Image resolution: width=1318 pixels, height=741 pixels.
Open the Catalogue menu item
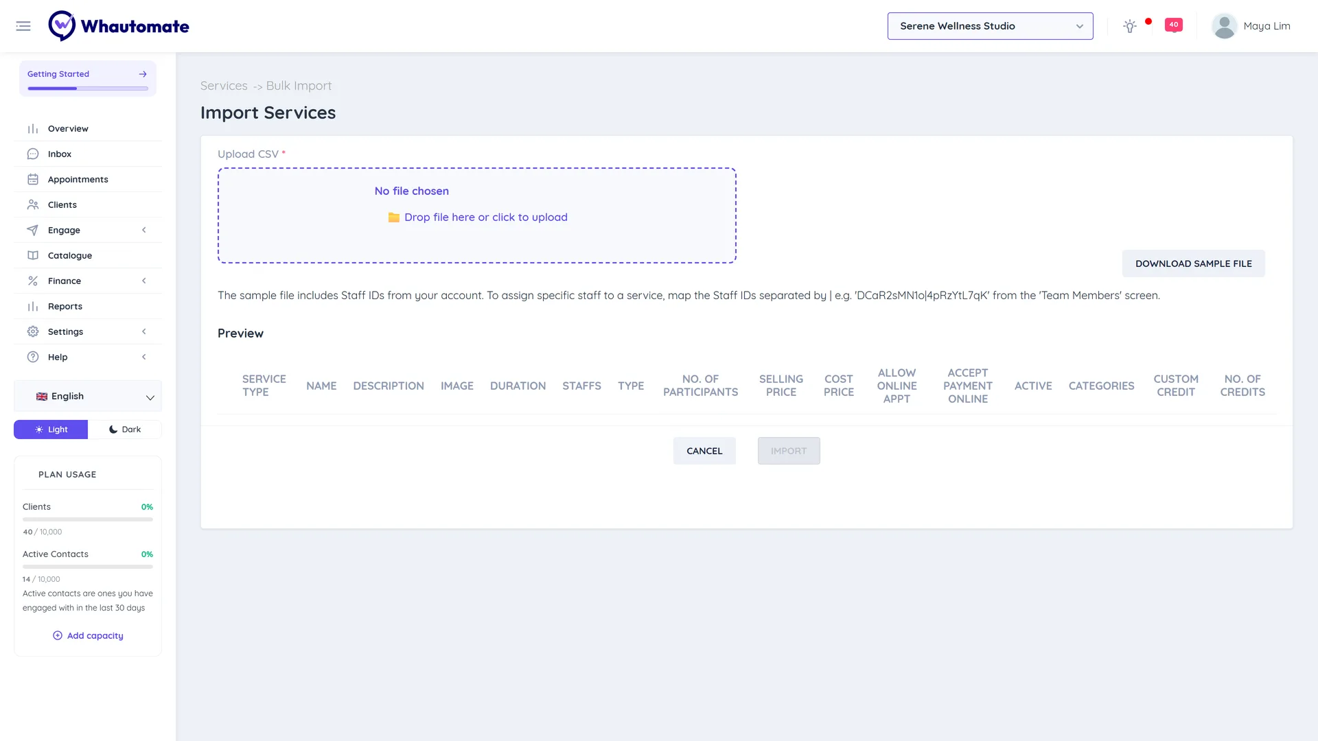(88, 256)
